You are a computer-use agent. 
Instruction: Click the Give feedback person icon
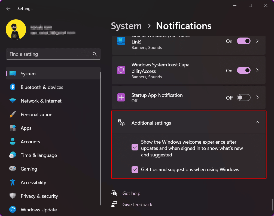[x=114, y=204]
